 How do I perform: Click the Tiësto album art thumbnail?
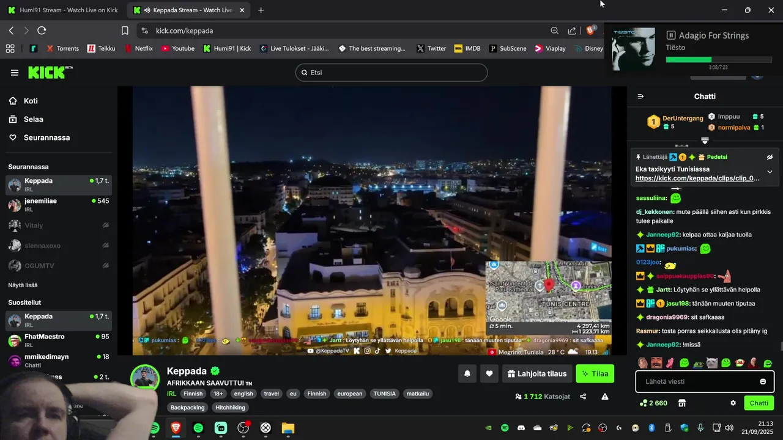[x=633, y=49]
